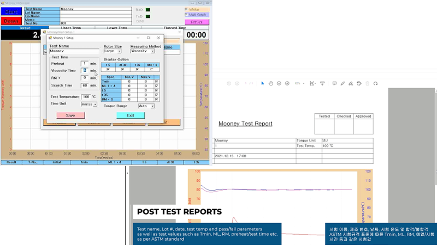The width and height of the screenshot is (437, 245).
Task: Click the TxD indicator light
Action: coord(148,16)
